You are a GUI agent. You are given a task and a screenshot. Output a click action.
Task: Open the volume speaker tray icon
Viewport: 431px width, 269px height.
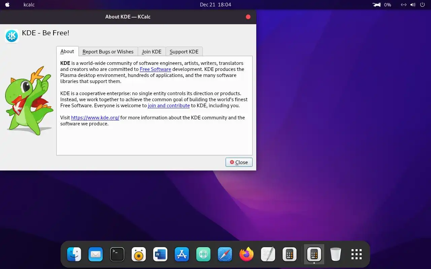(413, 5)
